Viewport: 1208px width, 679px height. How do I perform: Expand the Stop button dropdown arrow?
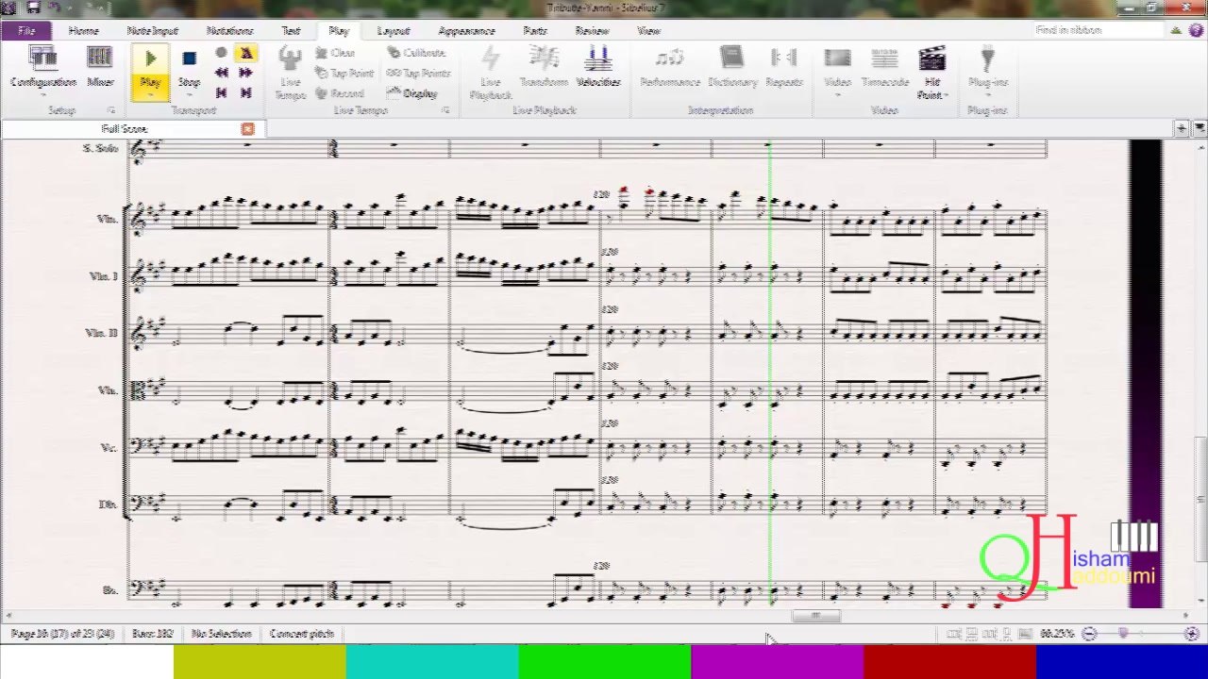[189, 95]
